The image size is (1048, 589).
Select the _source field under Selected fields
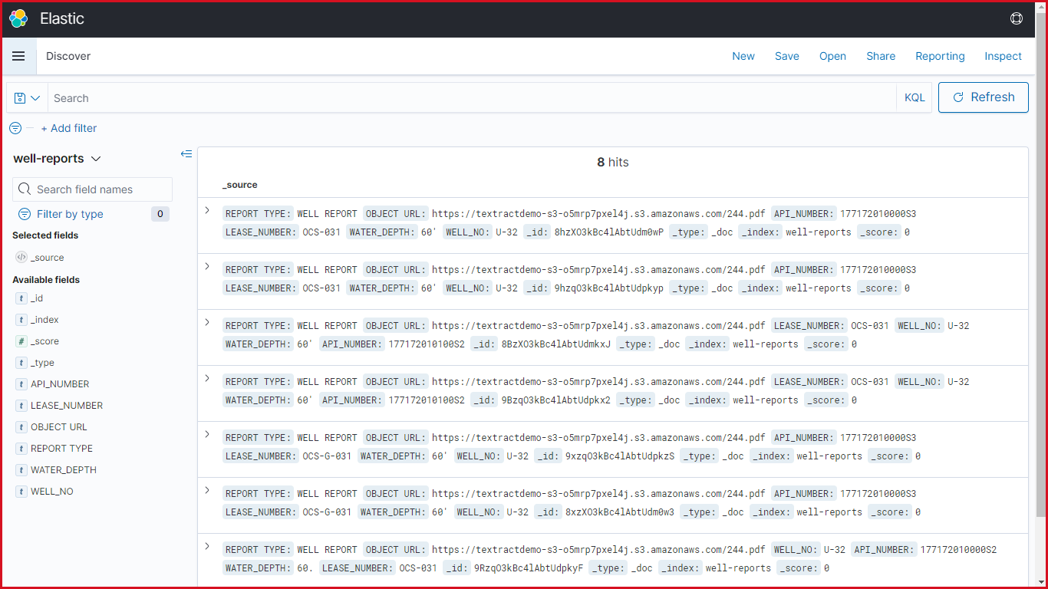tap(46, 257)
